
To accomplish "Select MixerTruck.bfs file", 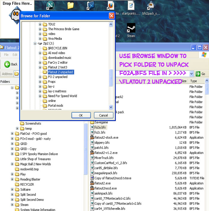I will click(104, 158).
